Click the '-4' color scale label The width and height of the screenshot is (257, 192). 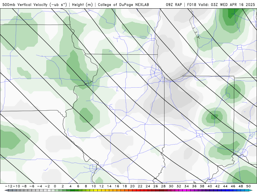[x=40, y=186]
